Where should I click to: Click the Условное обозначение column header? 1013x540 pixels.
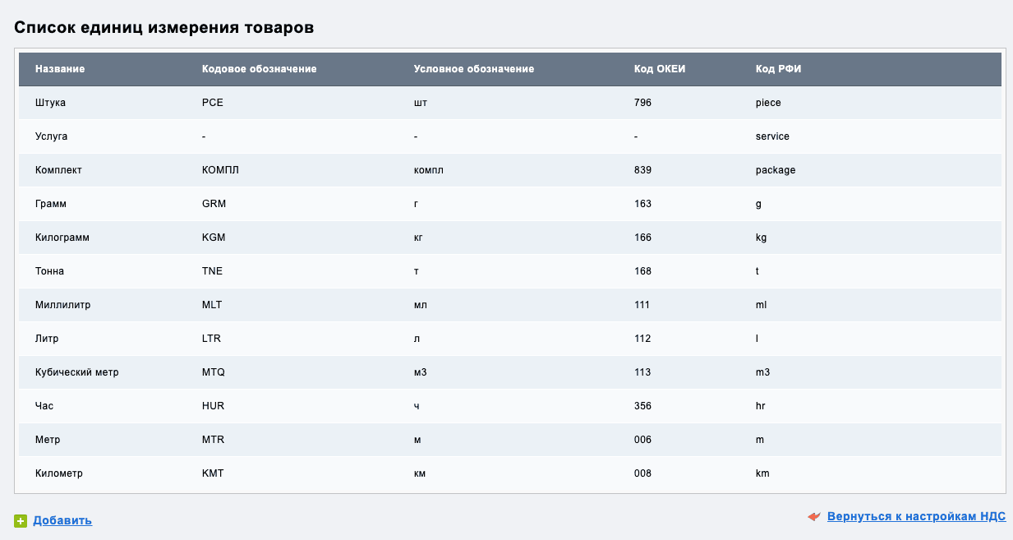click(x=474, y=69)
